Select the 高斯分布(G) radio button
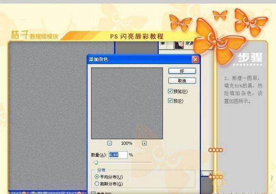The image size is (276, 194). (97, 184)
